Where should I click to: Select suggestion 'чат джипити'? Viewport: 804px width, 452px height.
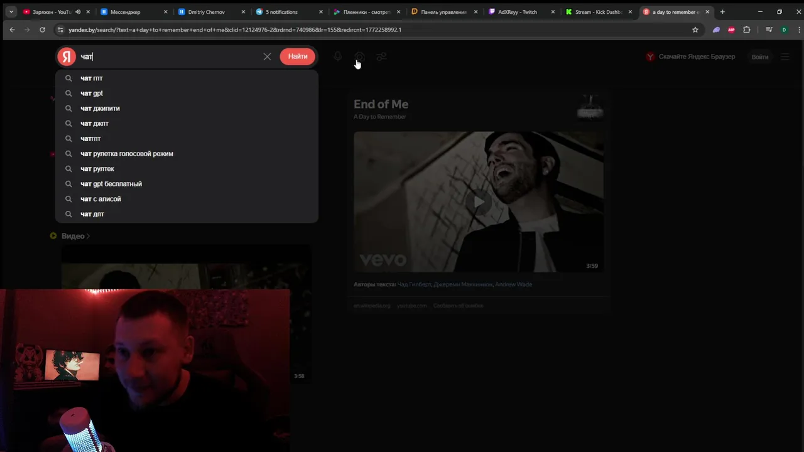(x=187, y=109)
